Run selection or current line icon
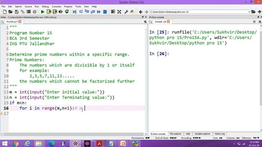The image size is (262, 147). click(x=61, y=12)
